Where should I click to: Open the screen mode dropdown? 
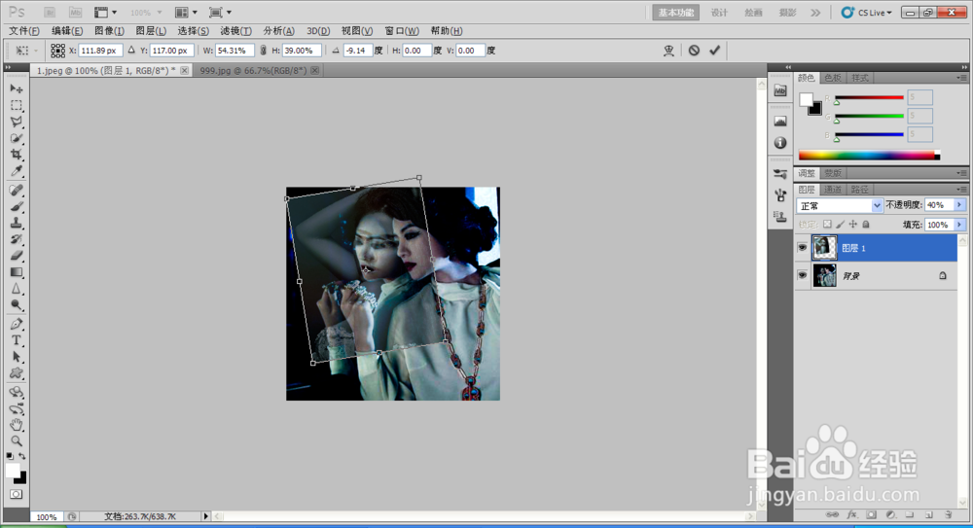coord(220,13)
